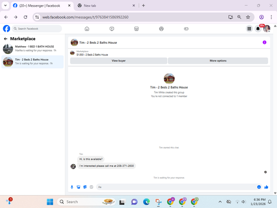
Task: Open the Facebook Home icon
Action: [87, 29]
